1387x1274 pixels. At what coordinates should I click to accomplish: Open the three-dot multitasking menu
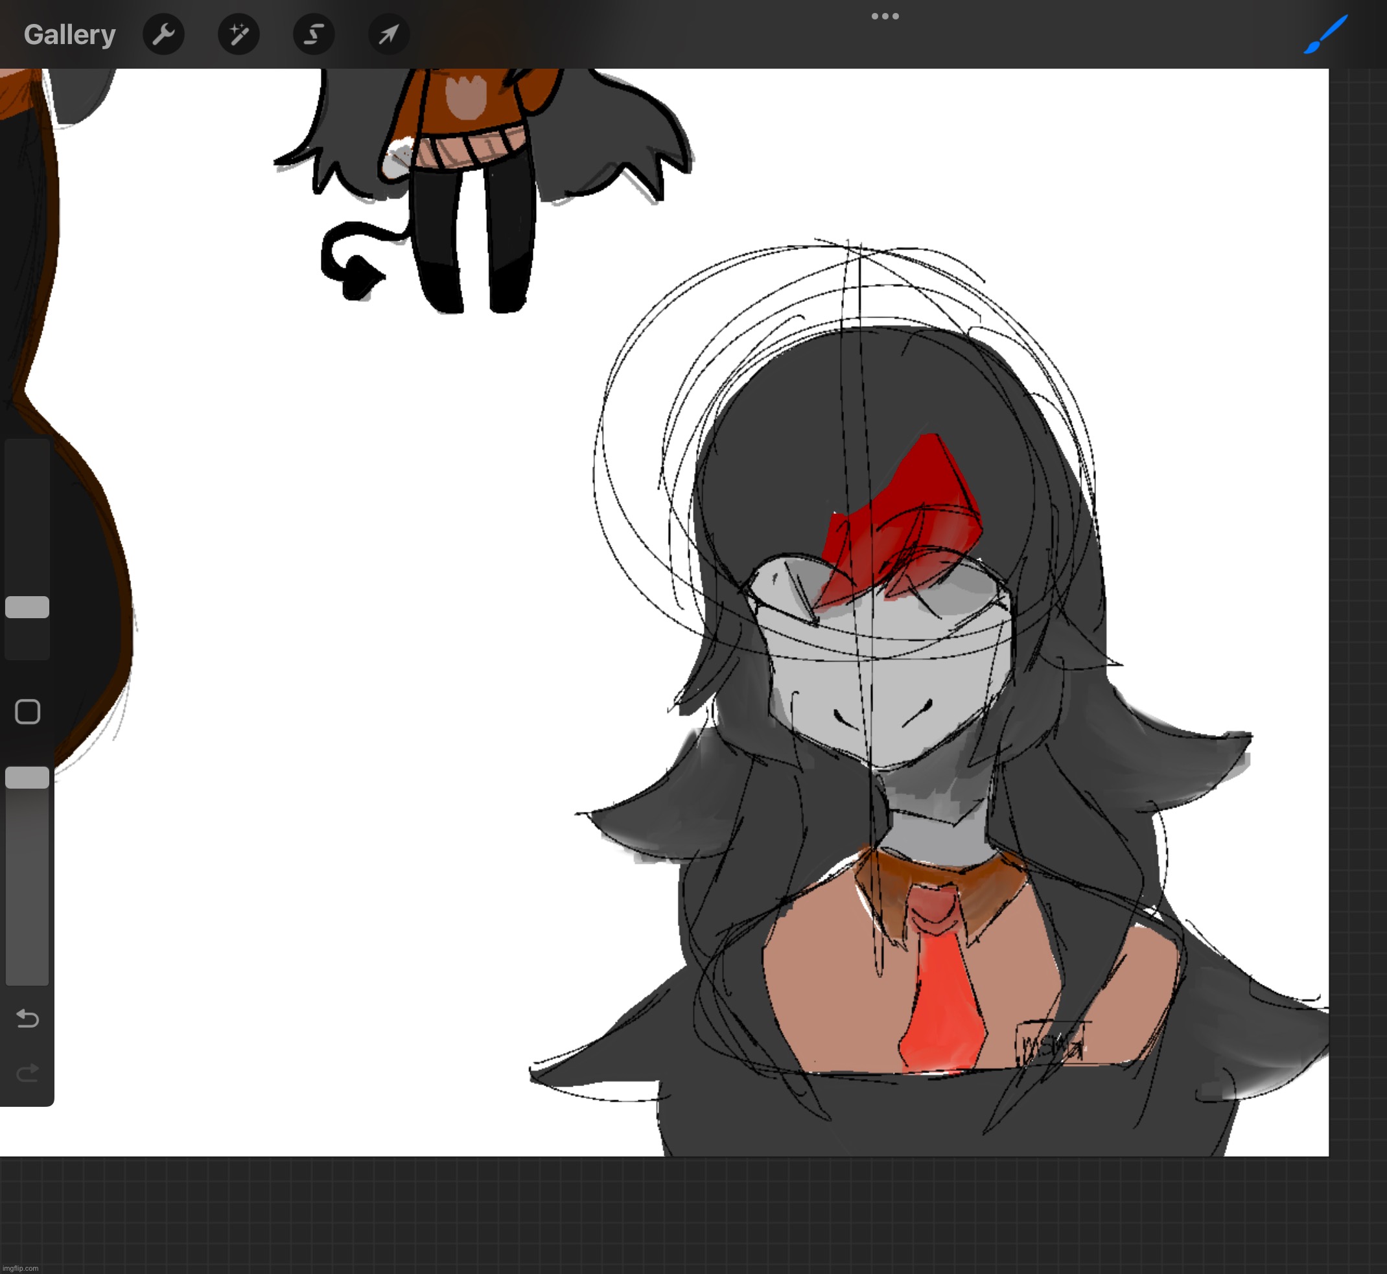pyautogui.click(x=885, y=16)
